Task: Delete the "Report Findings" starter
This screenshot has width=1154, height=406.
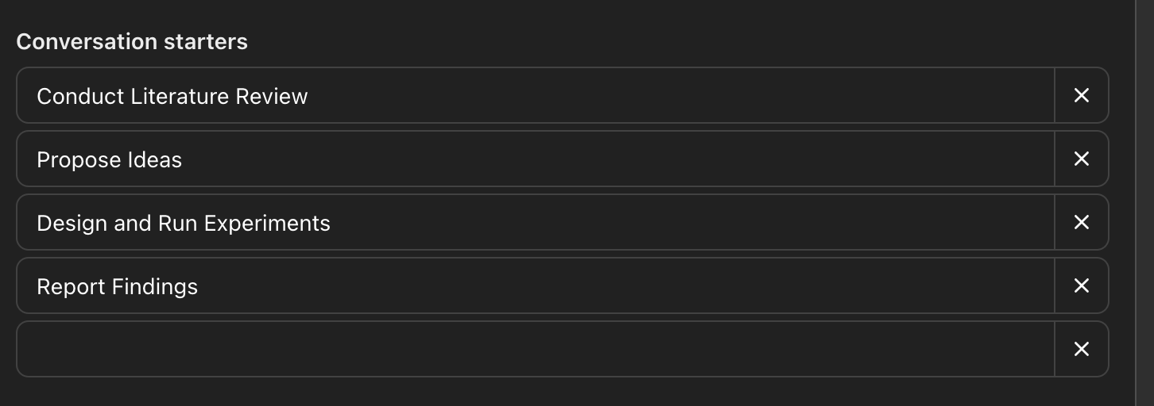Action: coord(1081,285)
